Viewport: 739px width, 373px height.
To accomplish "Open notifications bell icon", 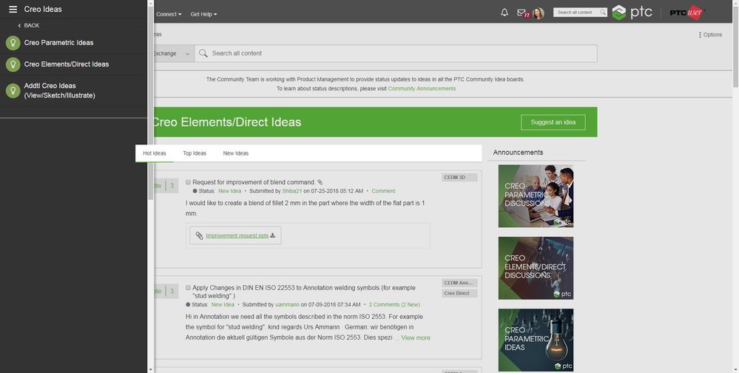I will point(505,13).
